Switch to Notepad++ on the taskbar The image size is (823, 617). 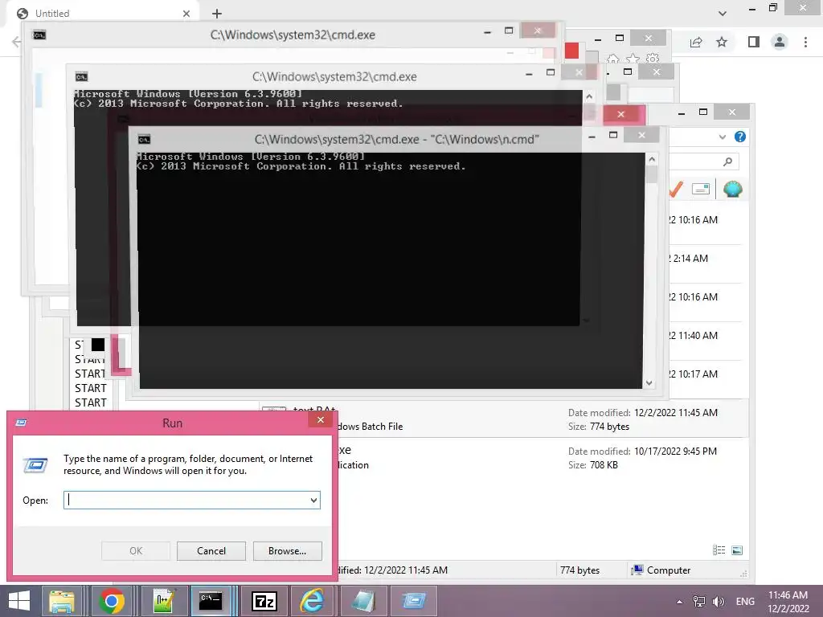click(163, 601)
